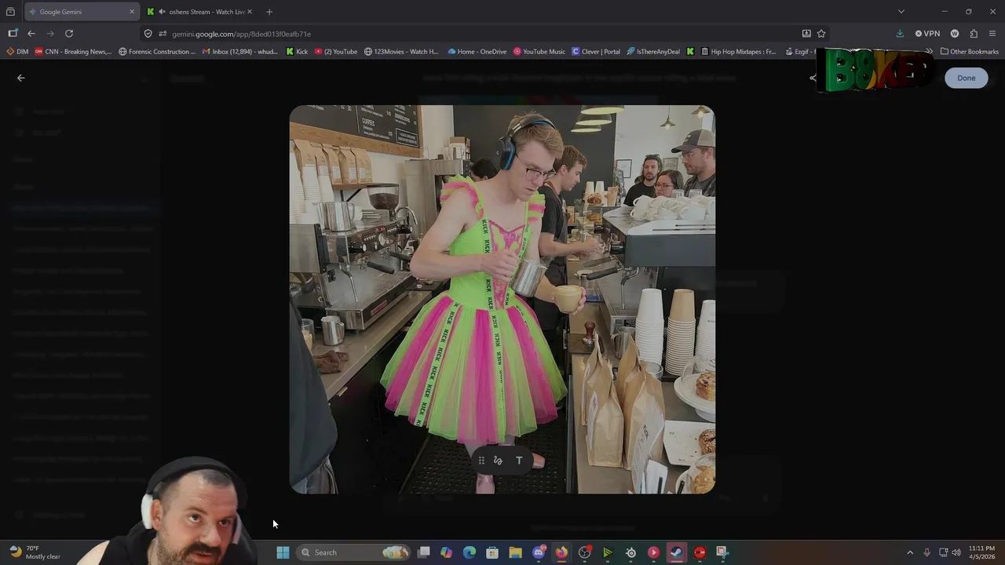The height and width of the screenshot is (565, 1005).
Task: Switch to Firefox on taskbar
Action: coord(561,552)
